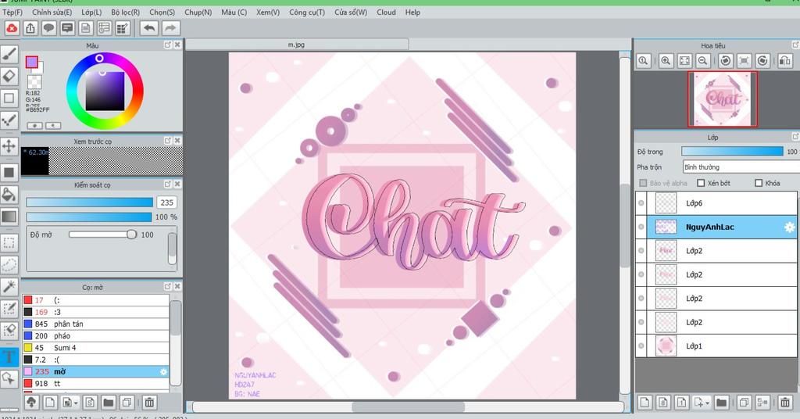Rotate navigator view right
Viewport: 800px width, 419px height.
pyautogui.click(x=762, y=61)
